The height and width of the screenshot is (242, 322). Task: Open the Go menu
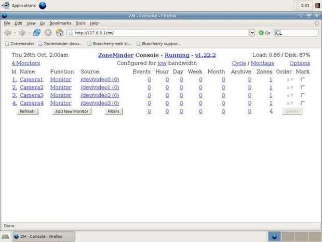[43, 23]
